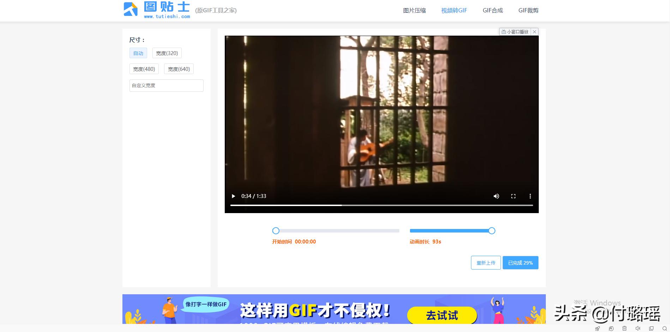Switch to the GIF合成 tab
Viewport: 670px width, 332px height.
[493, 10]
